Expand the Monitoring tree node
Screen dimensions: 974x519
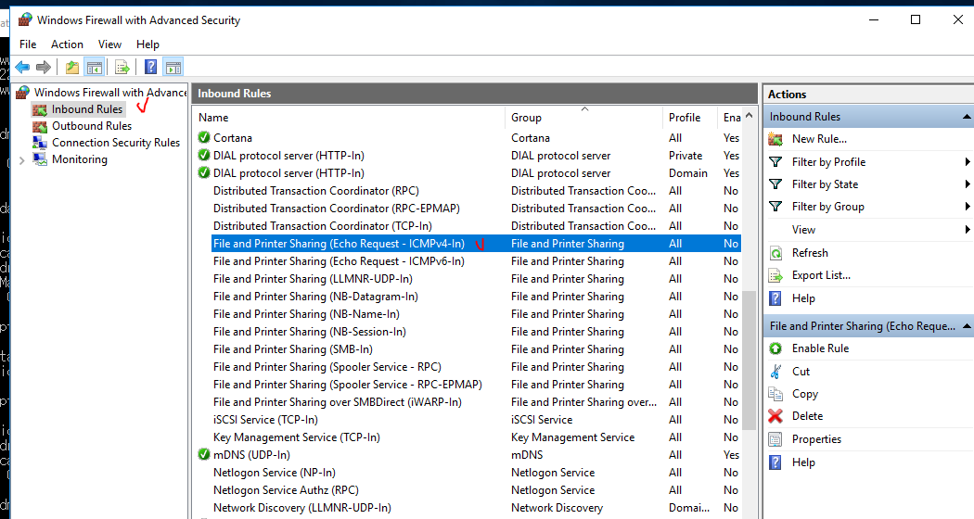point(22,160)
